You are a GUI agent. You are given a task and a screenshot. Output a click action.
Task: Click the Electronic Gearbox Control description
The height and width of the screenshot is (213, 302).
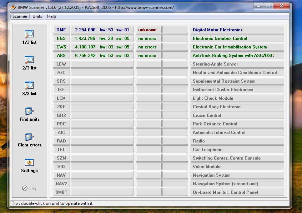(x=237, y=38)
